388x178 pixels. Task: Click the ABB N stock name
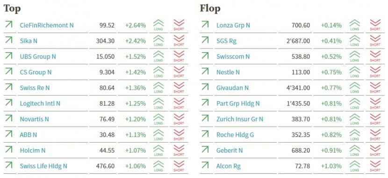pos(29,135)
